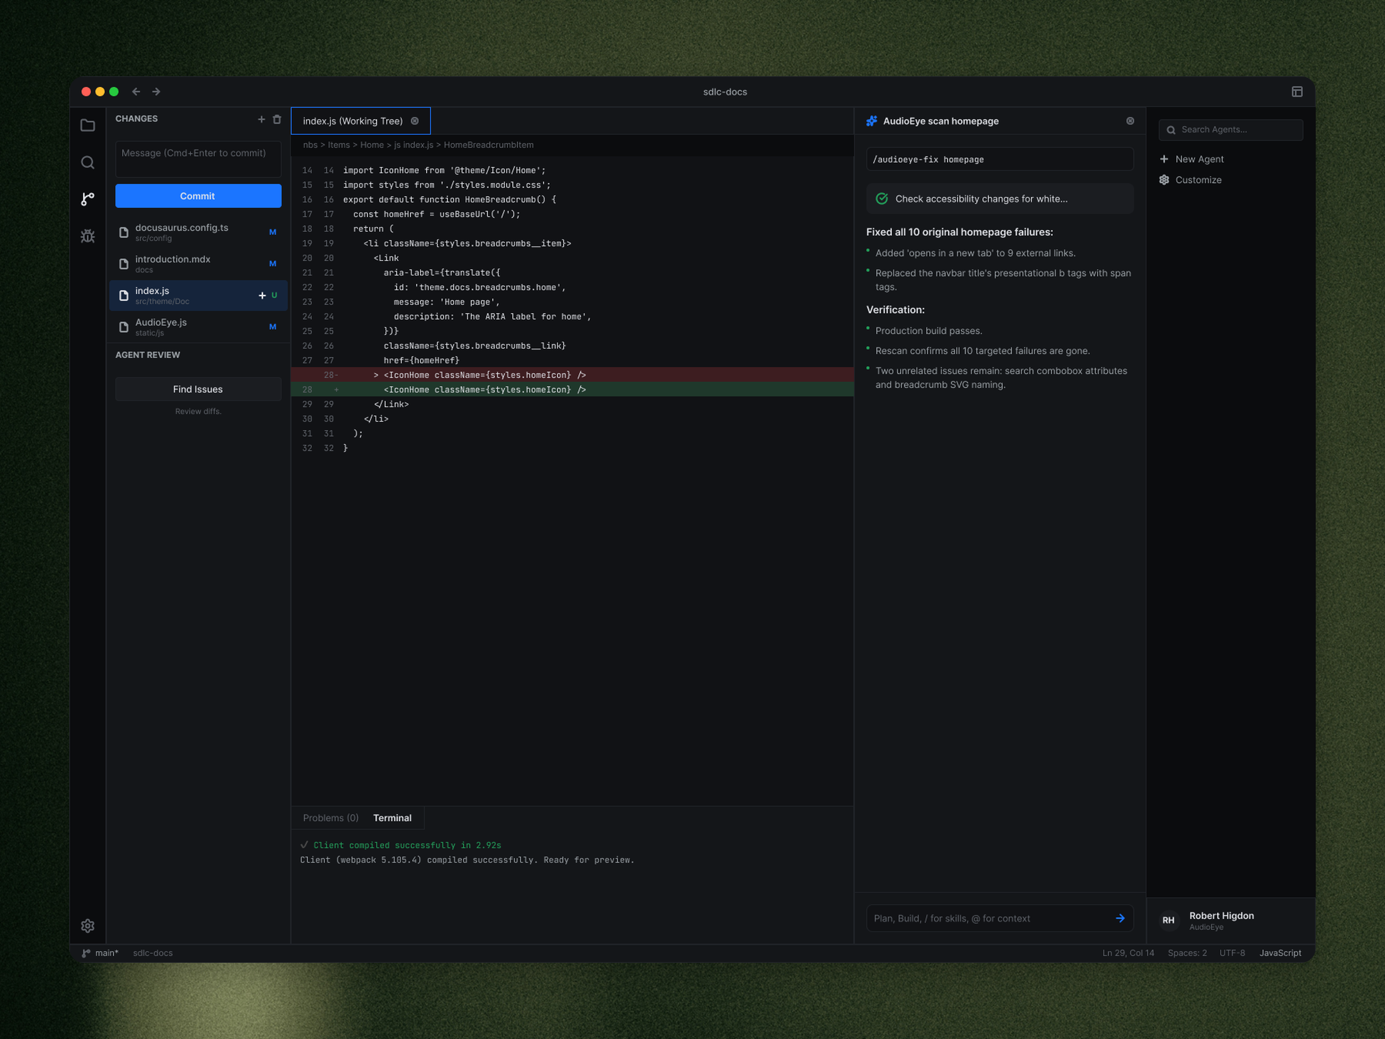Screen dimensions: 1385x1039
Task: Open the search icon in activity sidebar
Action: click(88, 163)
